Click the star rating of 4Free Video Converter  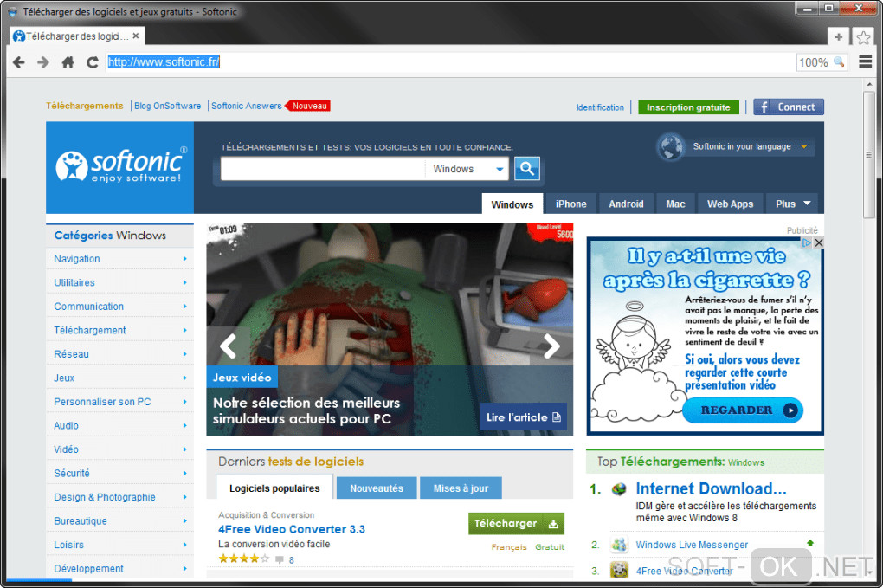point(244,559)
